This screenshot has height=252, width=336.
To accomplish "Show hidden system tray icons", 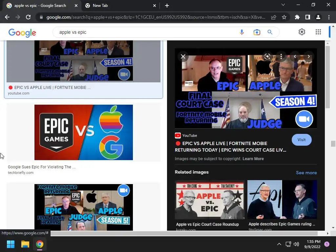I will 279,244.
